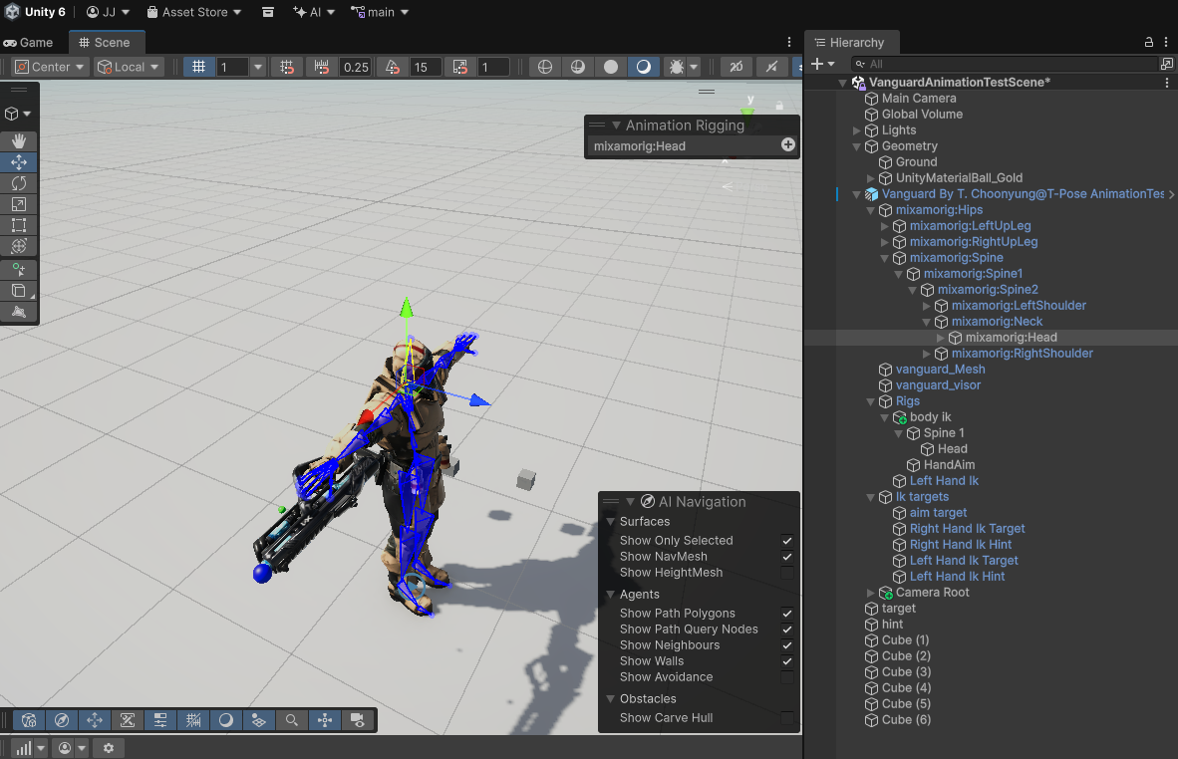1178x759 pixels.
Task: Toggle 2D view mode in the Scene toolbar
Action: pos(736,67)
